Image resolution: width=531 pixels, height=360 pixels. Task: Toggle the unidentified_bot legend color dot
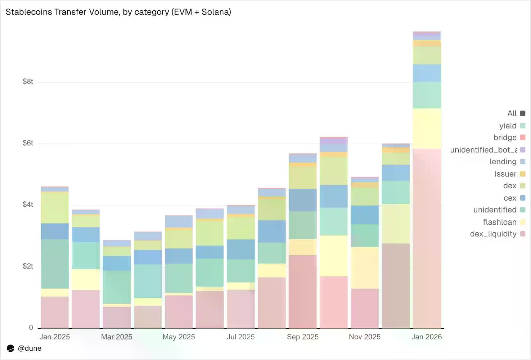click(523, 150)
